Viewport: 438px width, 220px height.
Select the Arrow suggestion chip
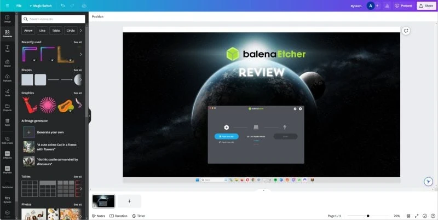(28, 31)
